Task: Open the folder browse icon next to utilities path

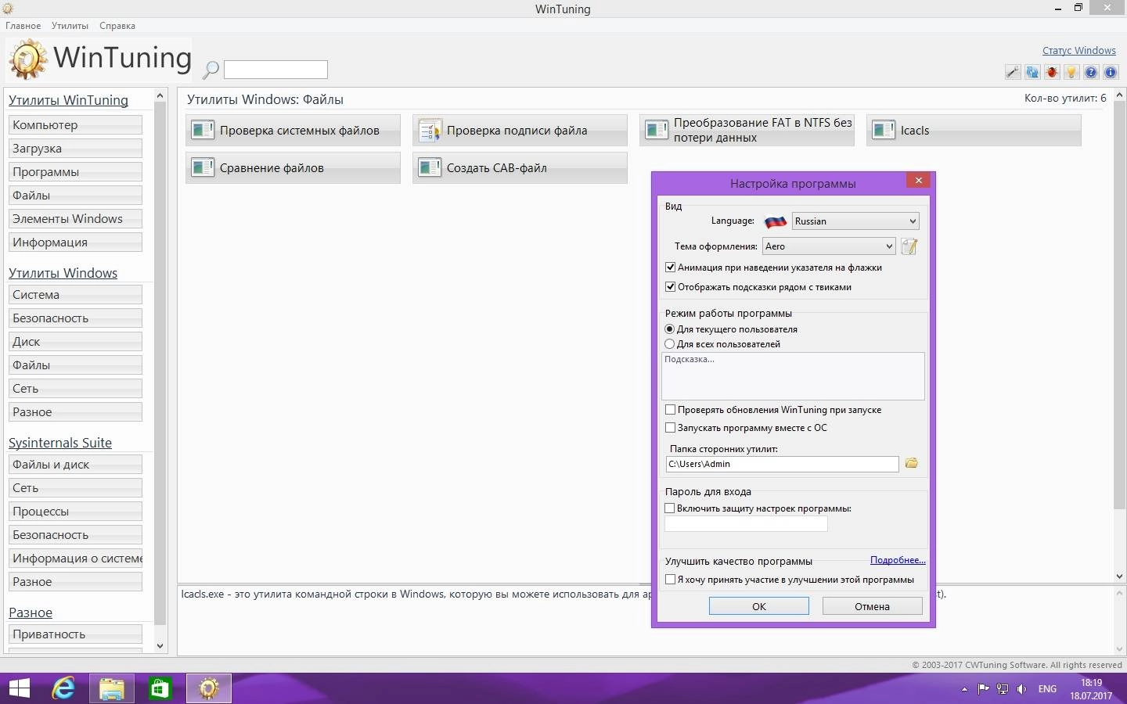Action: click(911, 463)
